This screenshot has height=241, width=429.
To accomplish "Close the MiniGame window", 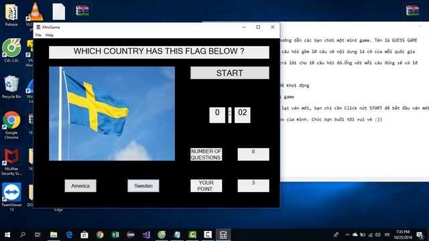I will [x=273, y=27].
